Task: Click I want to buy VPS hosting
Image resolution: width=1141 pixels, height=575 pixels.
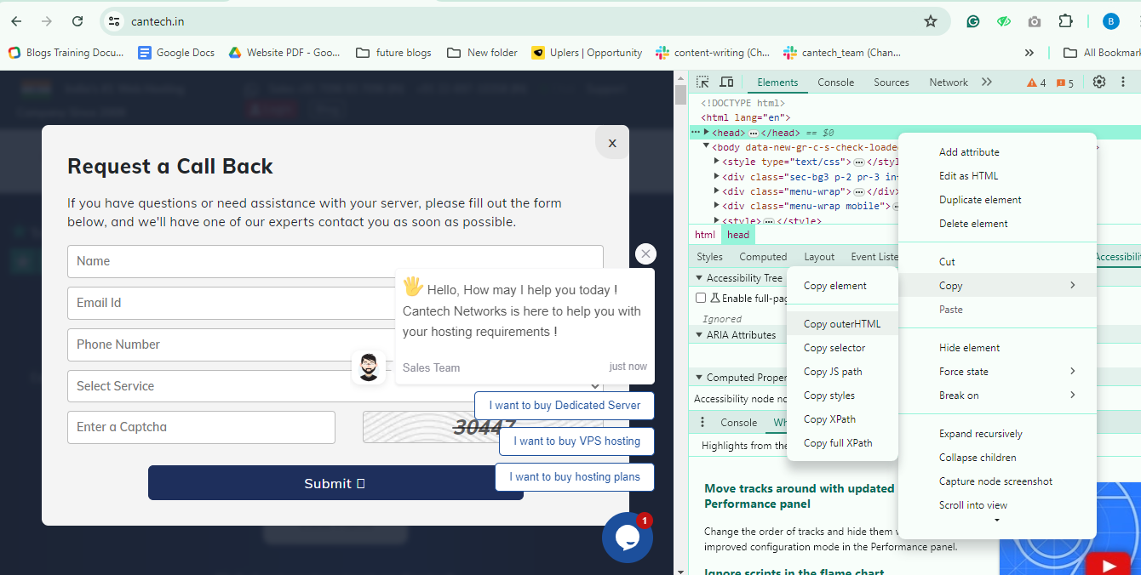Action: [x=576, y=441]
